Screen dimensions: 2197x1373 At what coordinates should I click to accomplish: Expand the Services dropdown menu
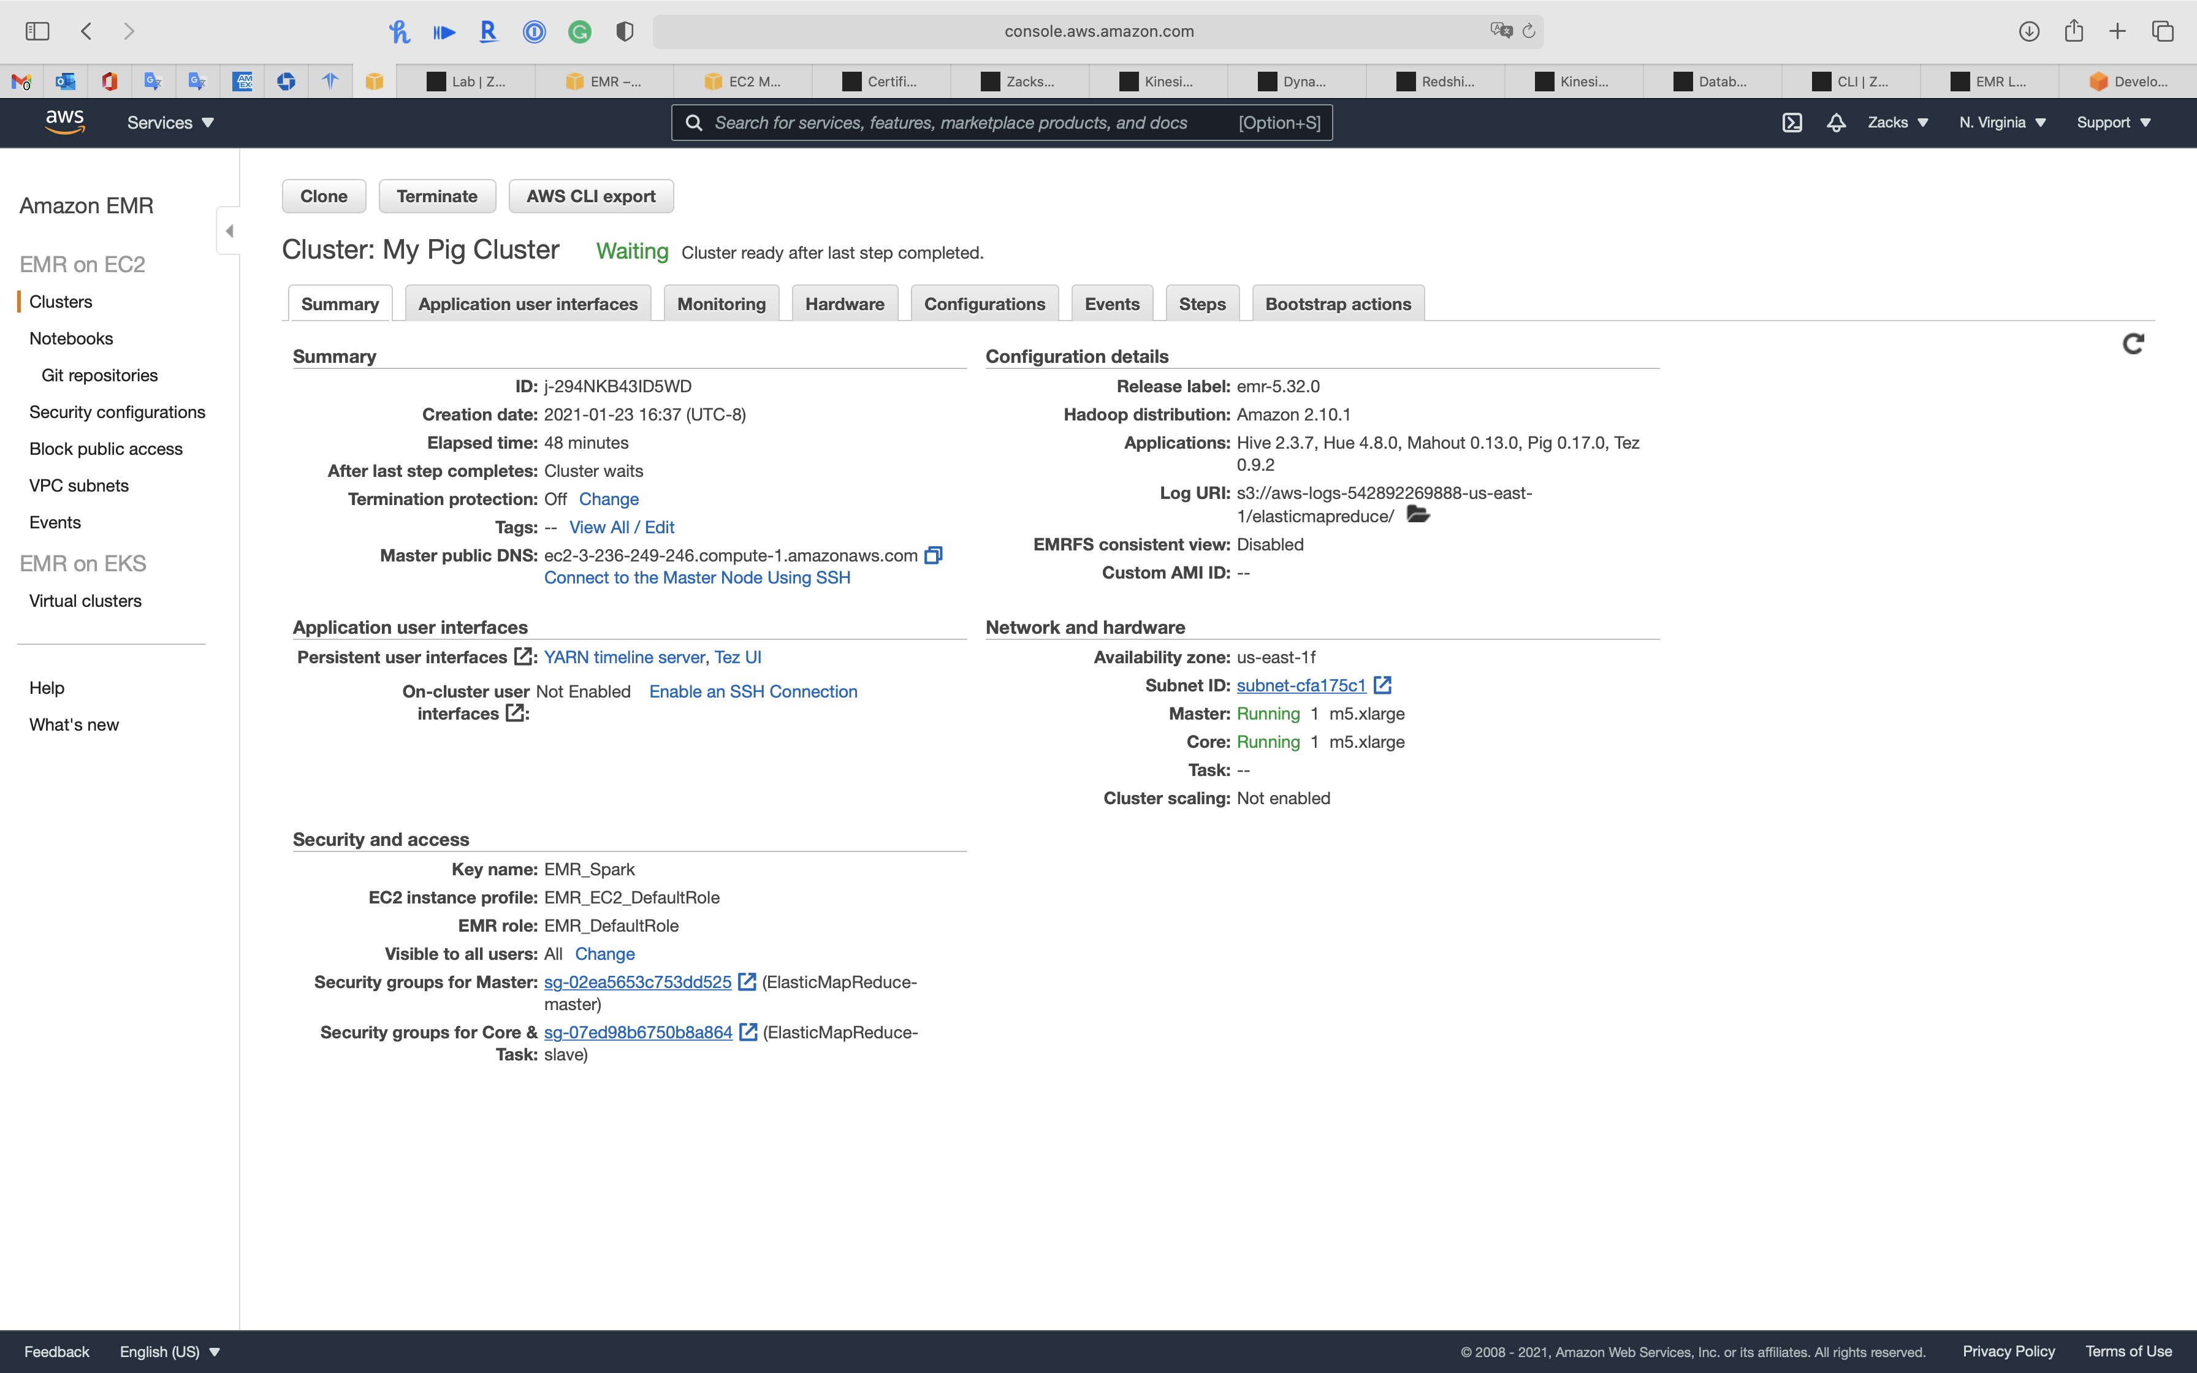coord(170,123)
